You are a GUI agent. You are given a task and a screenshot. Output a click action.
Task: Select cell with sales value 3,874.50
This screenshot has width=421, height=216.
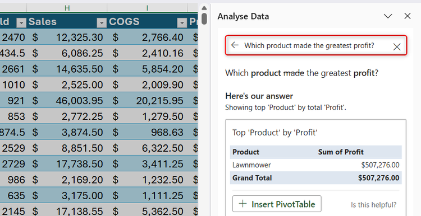tap(67, 132)
